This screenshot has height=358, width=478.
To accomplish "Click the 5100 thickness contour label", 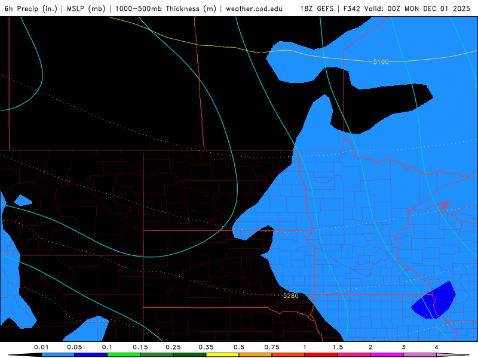I will tap(381, 62).
